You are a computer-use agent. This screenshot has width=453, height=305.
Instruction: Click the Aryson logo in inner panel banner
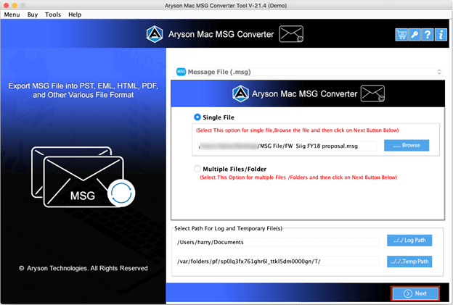click(x=240, y=93)
